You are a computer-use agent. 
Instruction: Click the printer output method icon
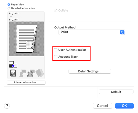pos(13,64)
